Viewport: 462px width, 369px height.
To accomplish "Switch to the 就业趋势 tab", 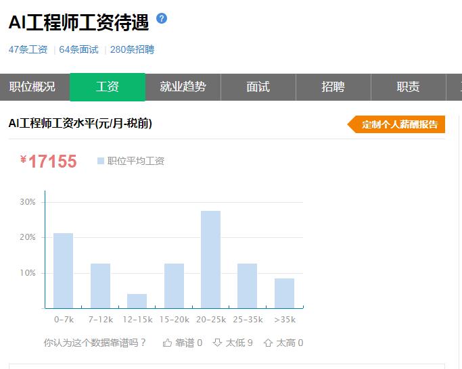I will coord(183,87).
